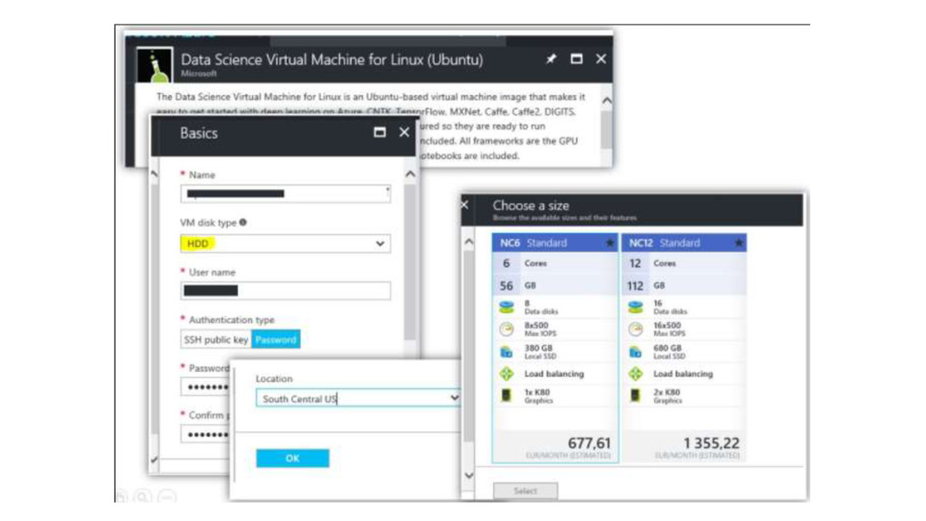926x521 pixels.
Task: Click the OK button
Action: (x=292, y=459)
